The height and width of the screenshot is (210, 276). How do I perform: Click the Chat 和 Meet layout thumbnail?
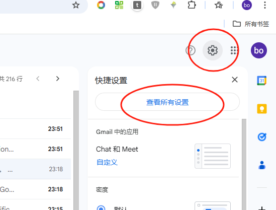point(213,156)
